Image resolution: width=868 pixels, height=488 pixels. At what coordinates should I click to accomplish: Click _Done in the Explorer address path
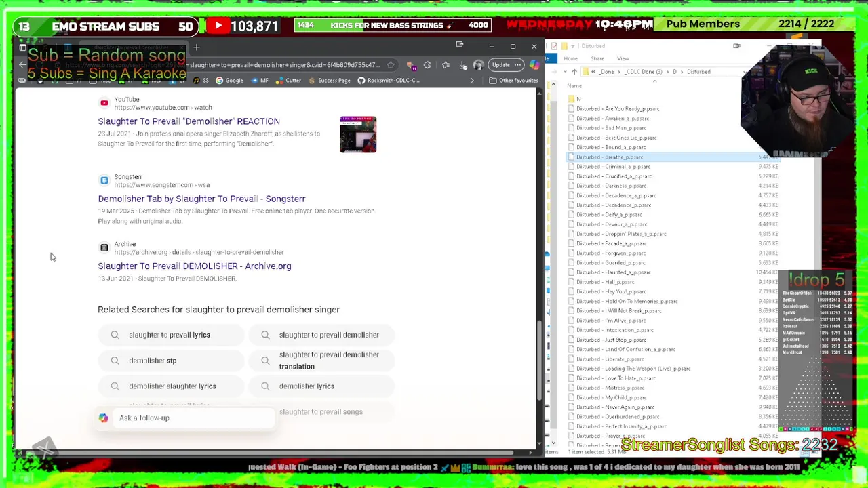click(x=606, y=72)
